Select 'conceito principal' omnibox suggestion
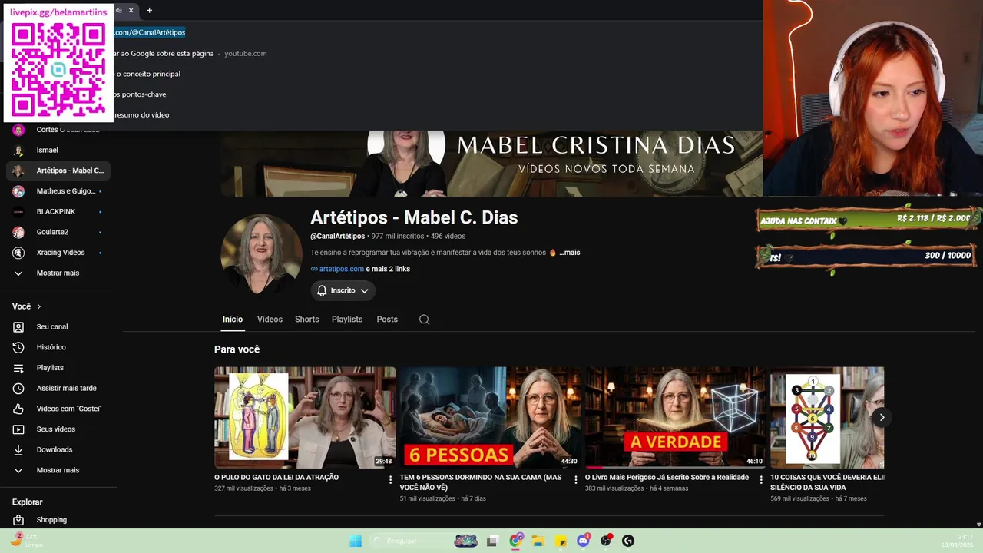 pos(147,74)
